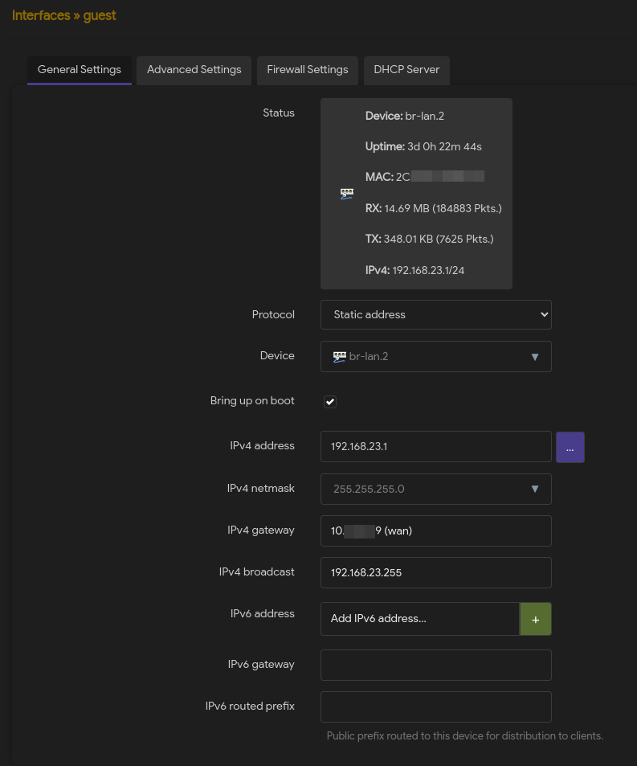Click the green plus IPv6 add button
637x766 pixels.
coord(535,620)
